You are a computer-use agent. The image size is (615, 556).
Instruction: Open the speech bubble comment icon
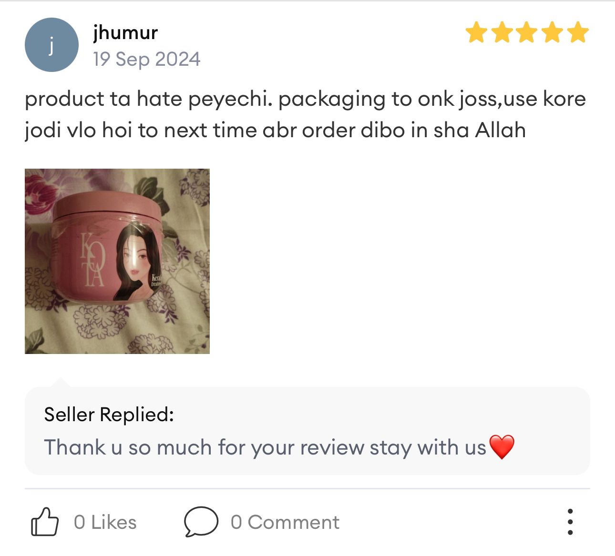click(x=201, y=522)
